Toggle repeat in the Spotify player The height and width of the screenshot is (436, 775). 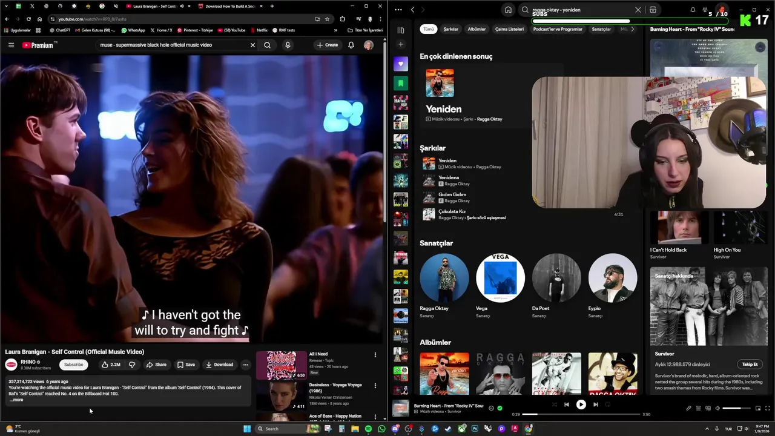608,405
